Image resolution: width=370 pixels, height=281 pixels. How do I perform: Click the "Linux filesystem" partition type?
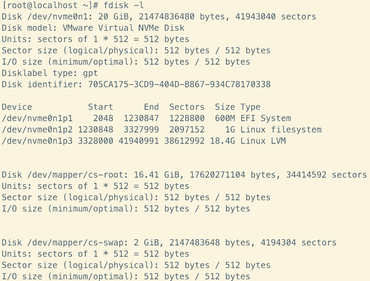[281, 129]
